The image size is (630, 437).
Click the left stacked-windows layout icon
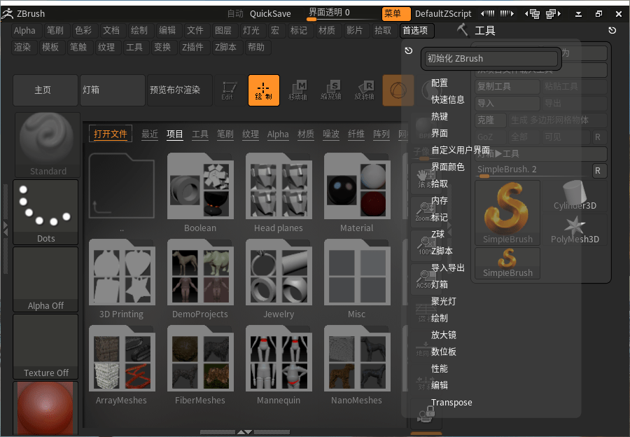coord(533,14)
